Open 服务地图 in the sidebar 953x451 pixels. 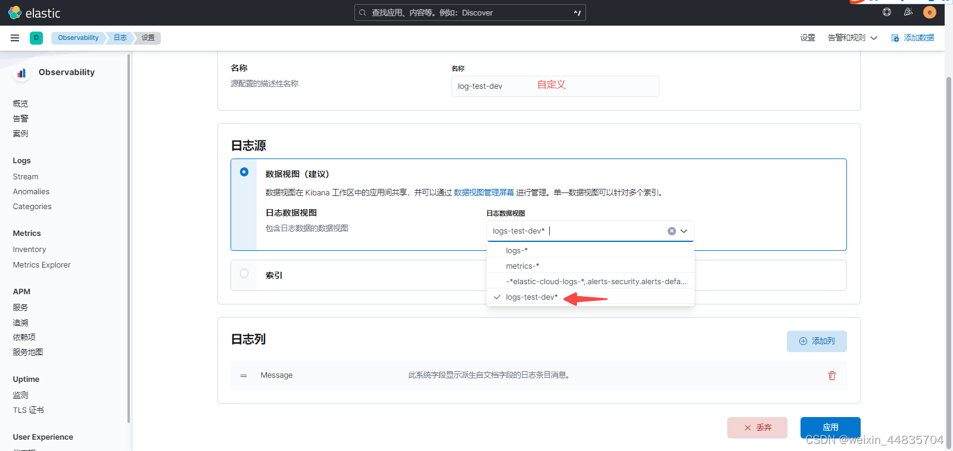(x=27, y=352)
